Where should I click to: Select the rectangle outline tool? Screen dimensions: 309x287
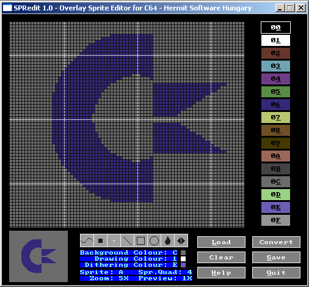pyautogui.click(x=140, y=240)
